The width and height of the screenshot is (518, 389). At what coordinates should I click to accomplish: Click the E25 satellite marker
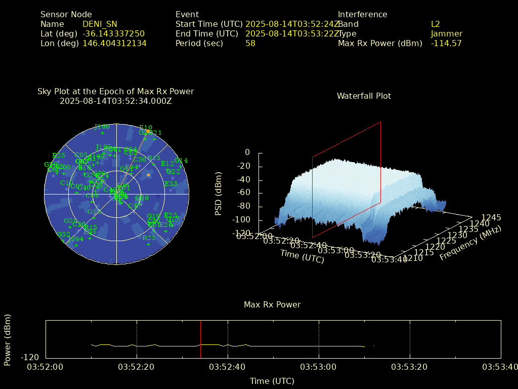click(x=59, y=162)
